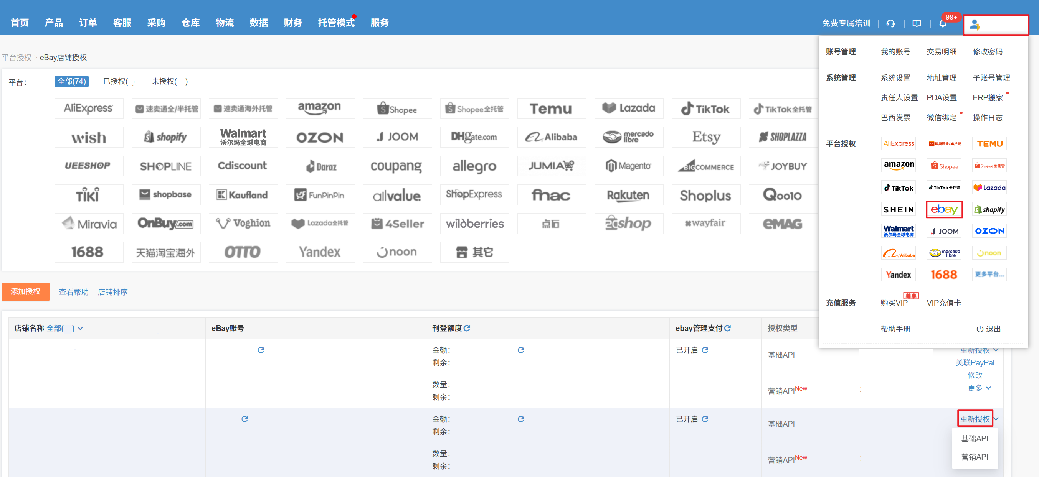Refresh the ebay管理支付 column header icon
The width and height of the screenshot is (1039, 477).
point(728,328)
